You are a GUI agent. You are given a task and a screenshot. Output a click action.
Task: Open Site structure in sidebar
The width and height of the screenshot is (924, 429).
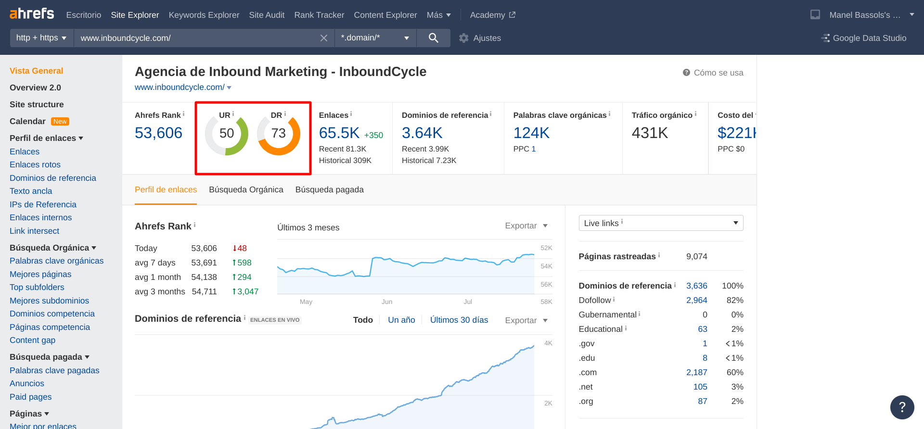37,104
